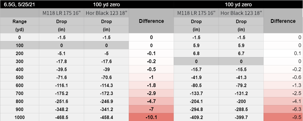This screenshot has height=121, width=303.
Task: Select the -251.6 drop cell
Action: point(62,101)
